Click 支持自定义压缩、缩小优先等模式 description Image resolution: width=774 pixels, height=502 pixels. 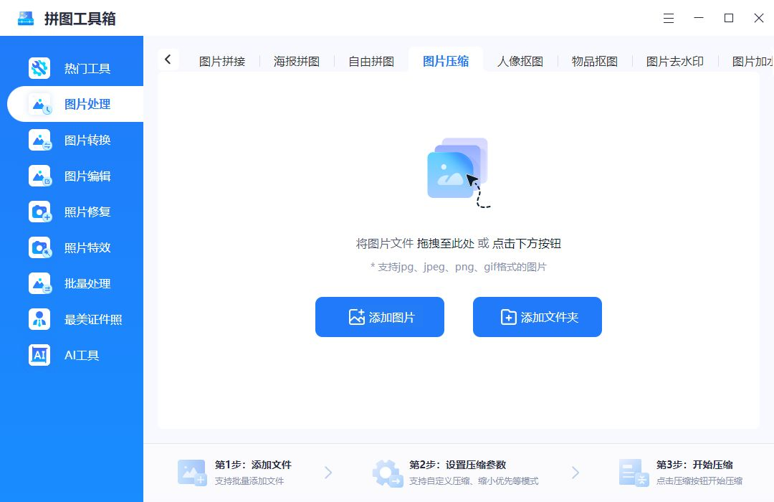[x=474, y=481]
